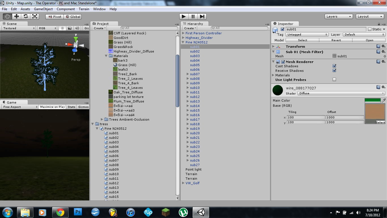387x218 pixels.
Task: Toggle Scene view audio speaker icon
Action: coord(77,28)
